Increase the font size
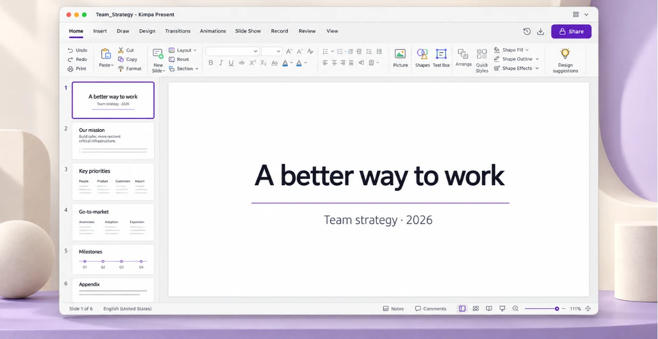This screenshot has width=658, height=339. 289,51
